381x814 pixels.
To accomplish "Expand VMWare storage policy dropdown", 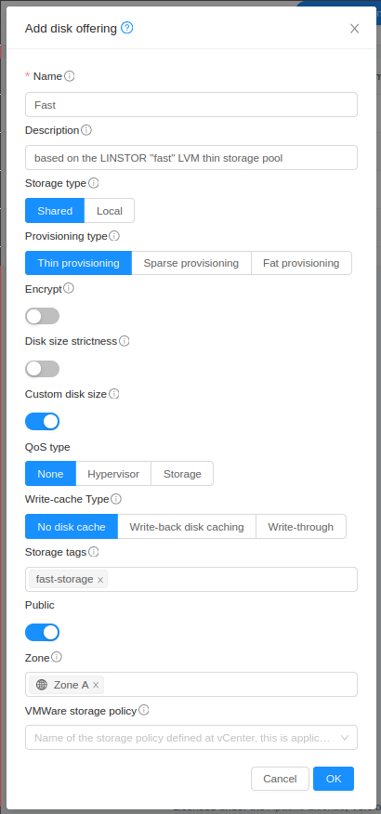I will pos(191,737).
